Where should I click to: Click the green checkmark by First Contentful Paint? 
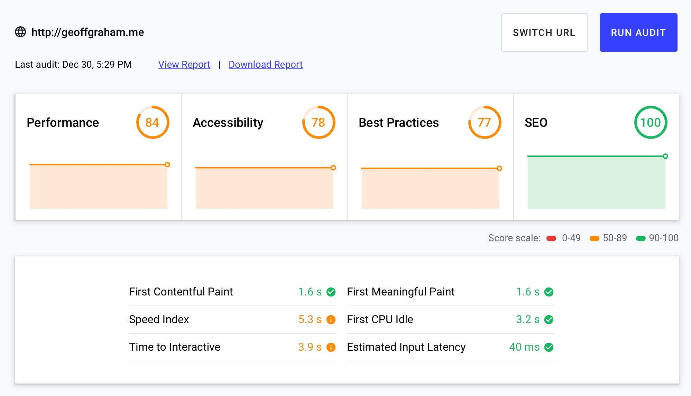331,292
